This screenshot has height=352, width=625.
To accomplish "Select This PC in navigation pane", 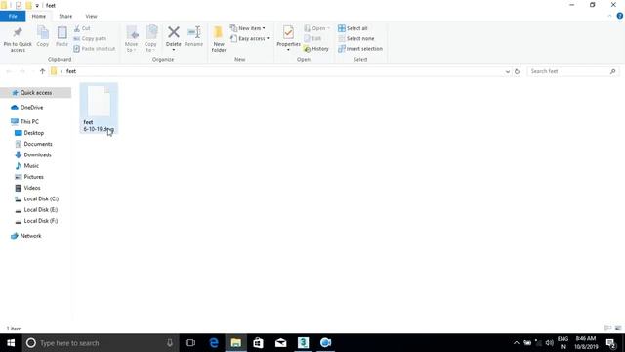I will pyautogui.click(x=29, y=121).
